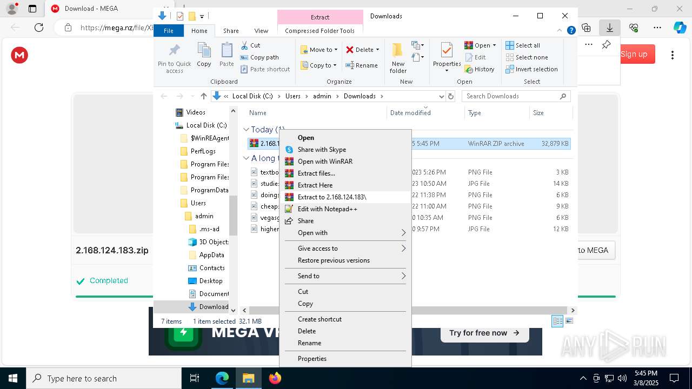The height and width of the screenshot is (389, 692).
Task: Click the taskbar search box
Action: coord(104,378)
